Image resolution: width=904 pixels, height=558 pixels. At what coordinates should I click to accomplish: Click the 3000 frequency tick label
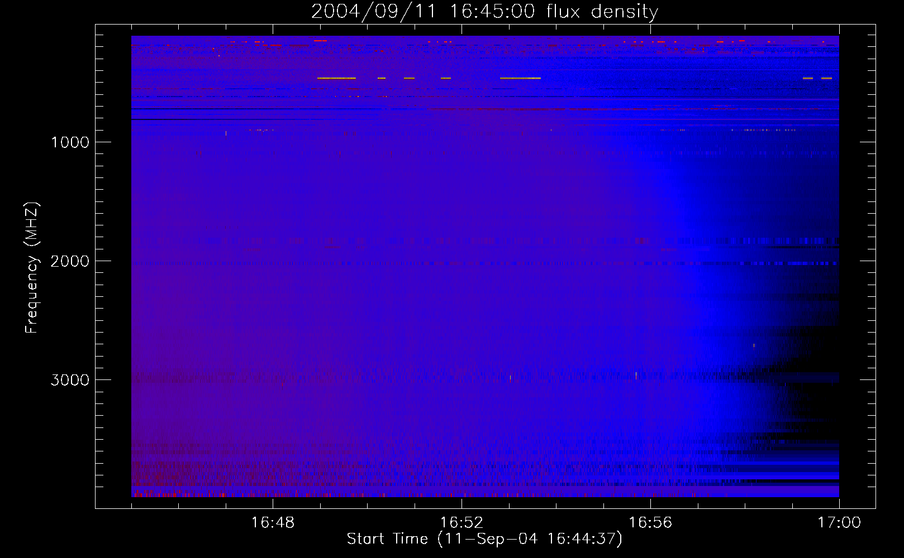pyautogui.click(x=70, y=380)
